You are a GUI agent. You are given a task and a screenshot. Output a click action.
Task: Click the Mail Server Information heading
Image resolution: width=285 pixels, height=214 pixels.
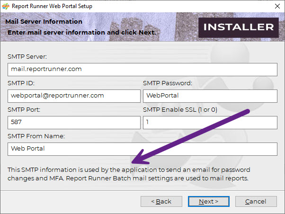(x=44, y=22)
